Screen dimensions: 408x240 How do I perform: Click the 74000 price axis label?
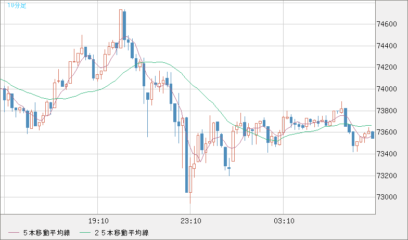click(387, 89)
